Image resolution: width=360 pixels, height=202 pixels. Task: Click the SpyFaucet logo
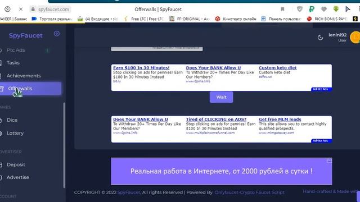click(x=26, y=35)
